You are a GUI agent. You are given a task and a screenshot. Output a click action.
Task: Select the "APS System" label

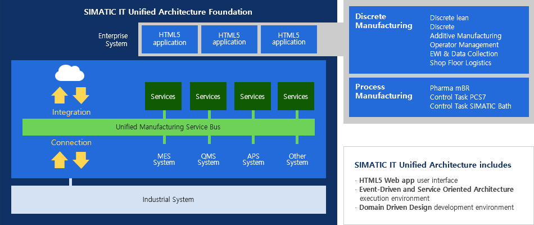(x=253, y=159)
